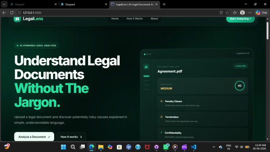Select the AI-Powered Legal Analysis badge
Viewport: 270px width, 152px height.
coord(36,46)
